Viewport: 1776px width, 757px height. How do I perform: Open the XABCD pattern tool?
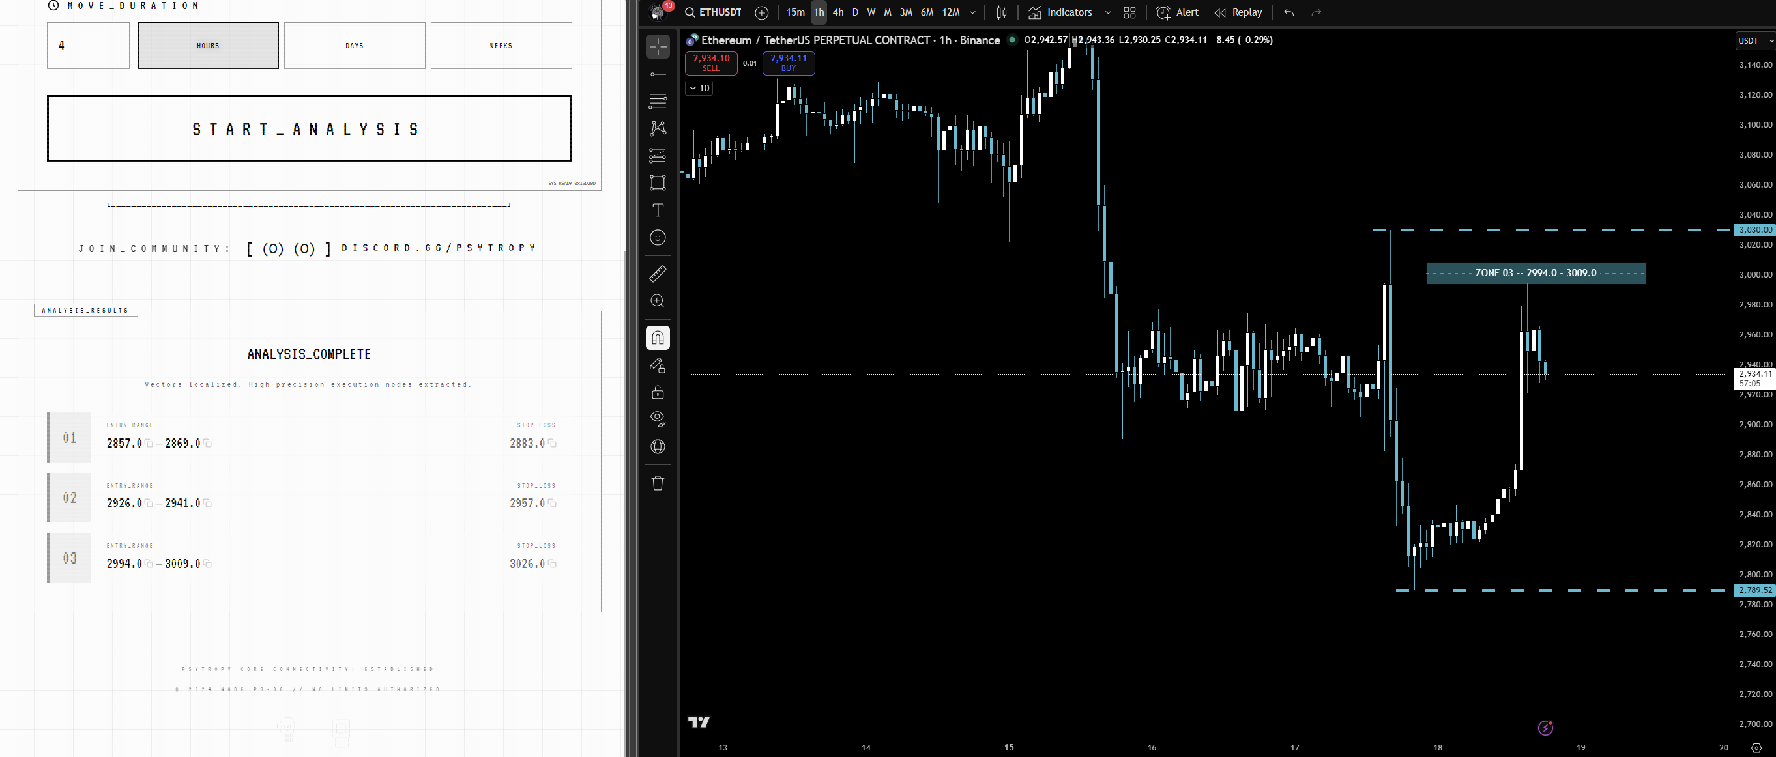(x=658, y=128)
